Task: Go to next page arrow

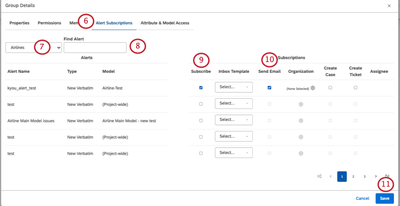Action: 376,176
